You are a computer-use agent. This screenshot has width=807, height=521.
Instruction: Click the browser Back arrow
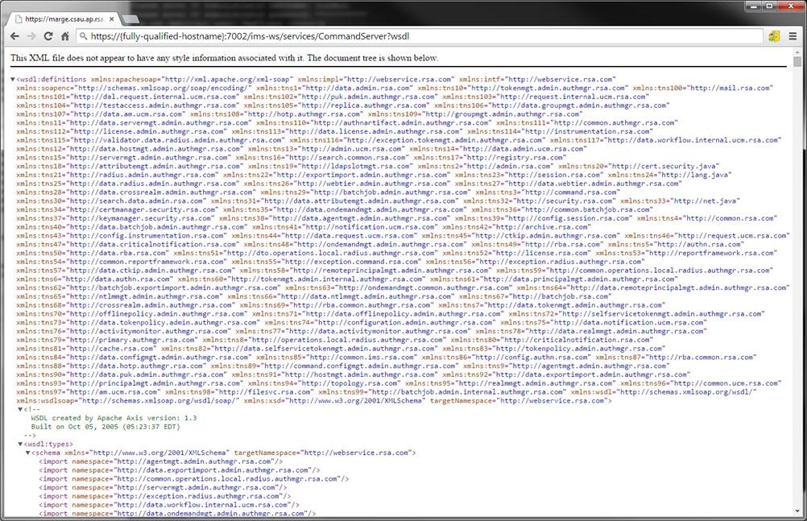(x=14, y=36)
